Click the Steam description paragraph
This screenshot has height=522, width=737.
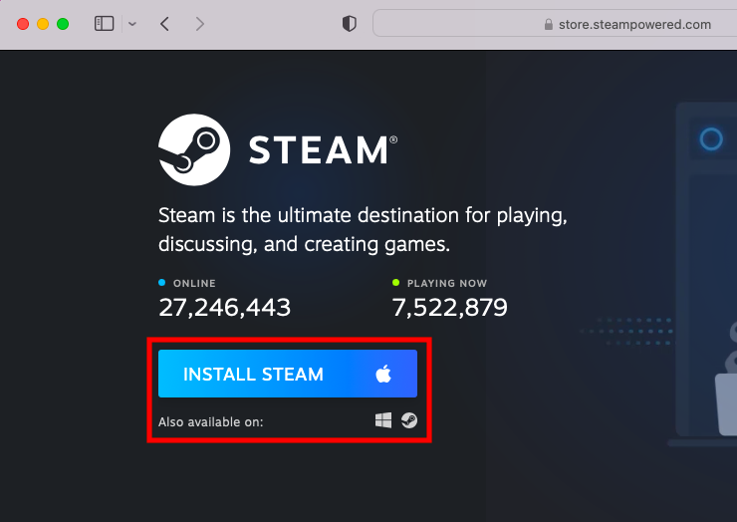point(363,229)
